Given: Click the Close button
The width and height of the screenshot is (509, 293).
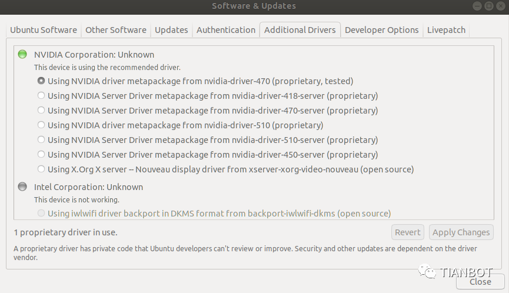Looking at the screenshot, I should [480, 282].
